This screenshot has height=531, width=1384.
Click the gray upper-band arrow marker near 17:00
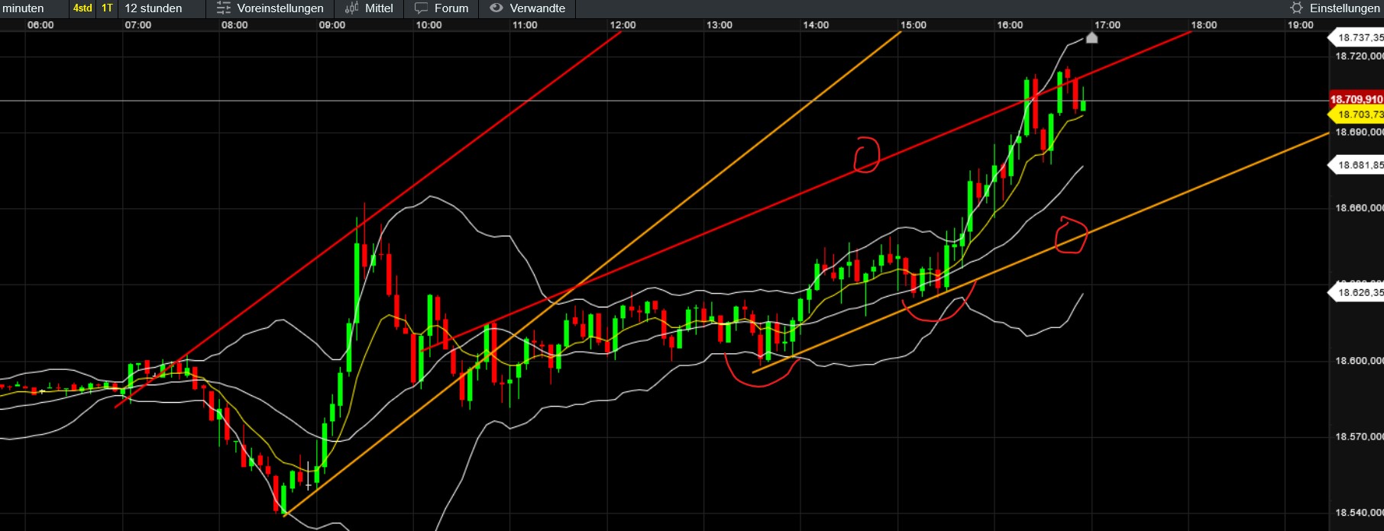click(1091, 37)
